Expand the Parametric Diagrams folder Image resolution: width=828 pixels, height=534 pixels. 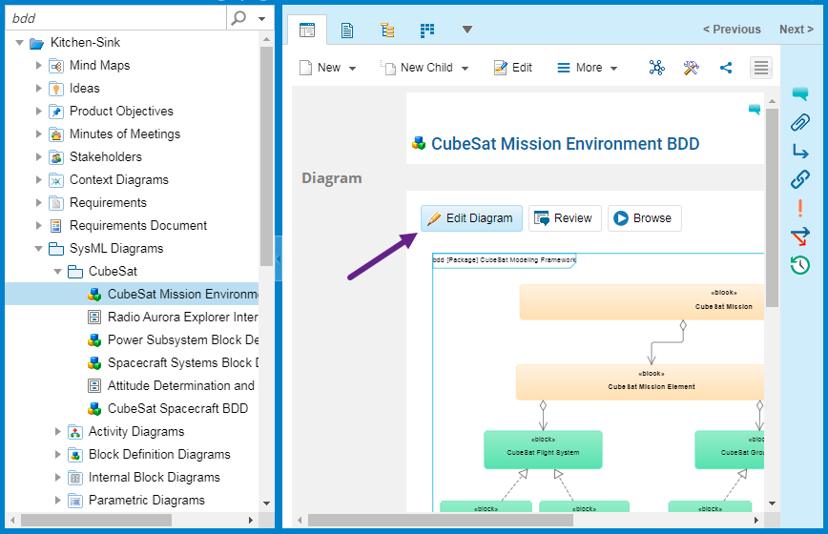57,501
